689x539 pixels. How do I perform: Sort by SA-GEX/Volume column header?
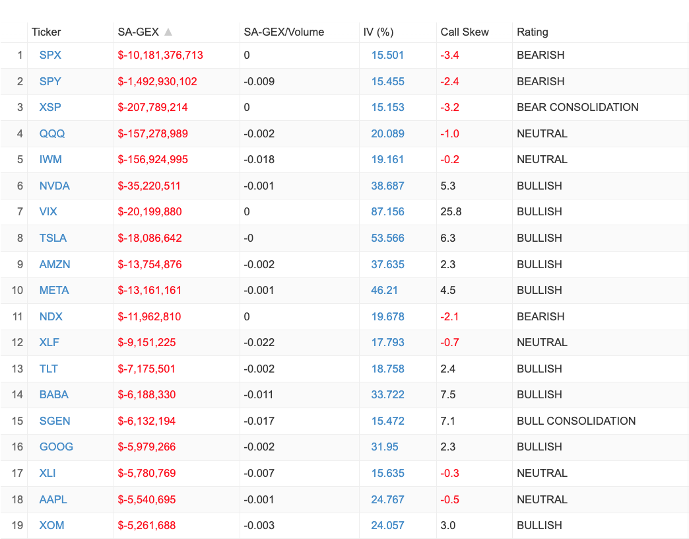click(284, 32)
